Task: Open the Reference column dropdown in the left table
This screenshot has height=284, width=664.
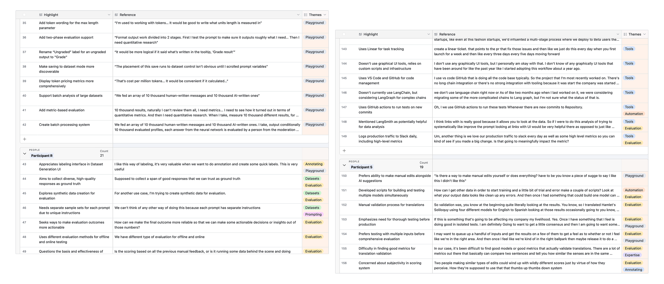Action: [x=298, y=15]
